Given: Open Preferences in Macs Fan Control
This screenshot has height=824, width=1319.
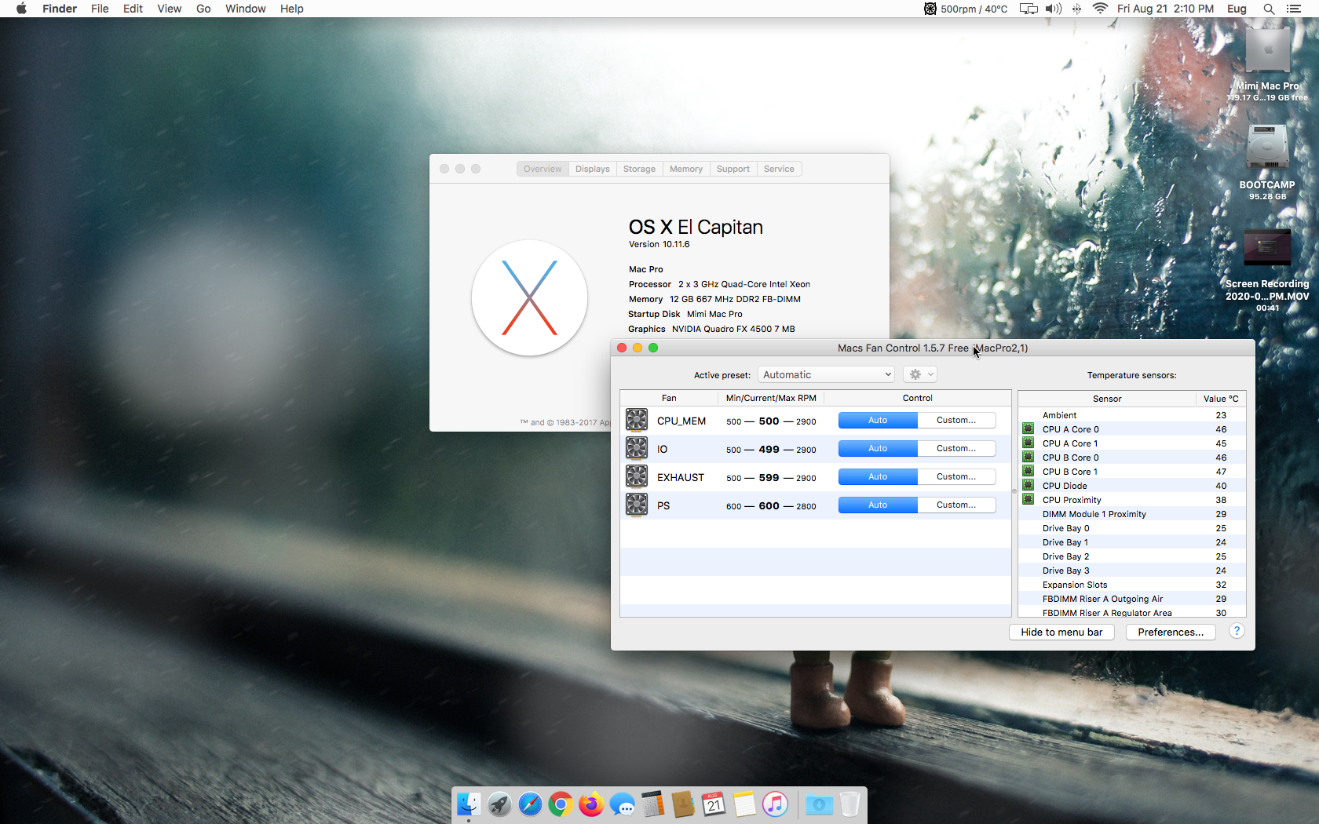Looking at the screenshot, I should (1171, 632).
